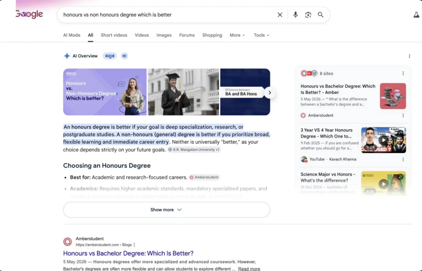Clear the search query with the X icon

point(280,15)
